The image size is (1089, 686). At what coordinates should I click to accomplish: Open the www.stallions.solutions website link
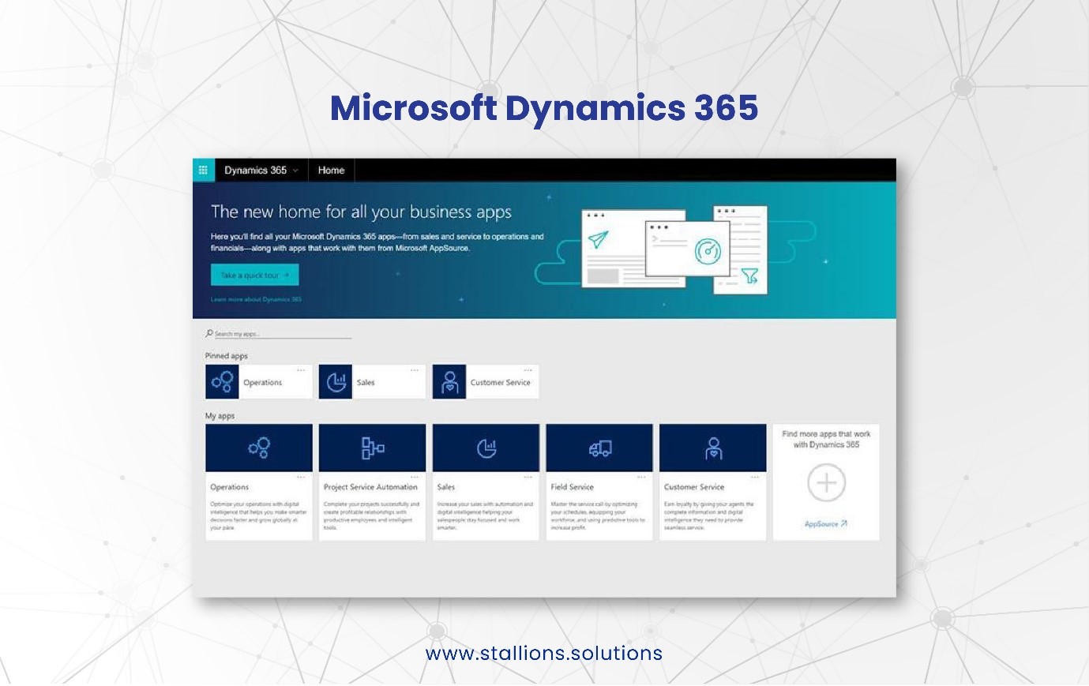coord(544,654)
